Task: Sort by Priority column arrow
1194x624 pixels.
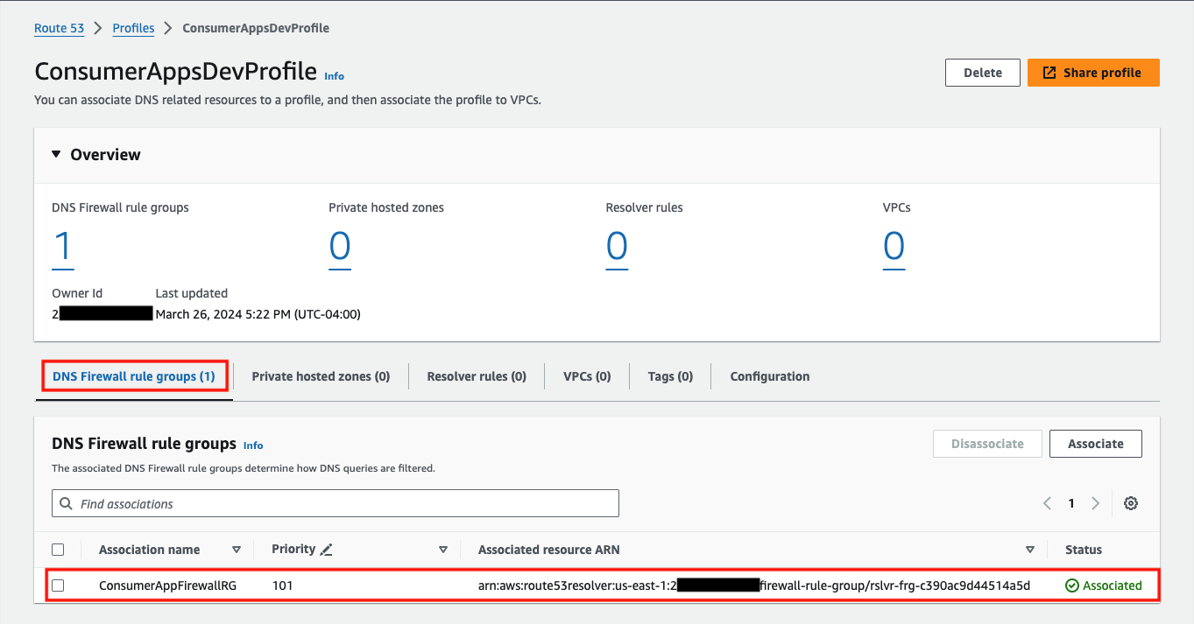Action: (x=443, y=550)
